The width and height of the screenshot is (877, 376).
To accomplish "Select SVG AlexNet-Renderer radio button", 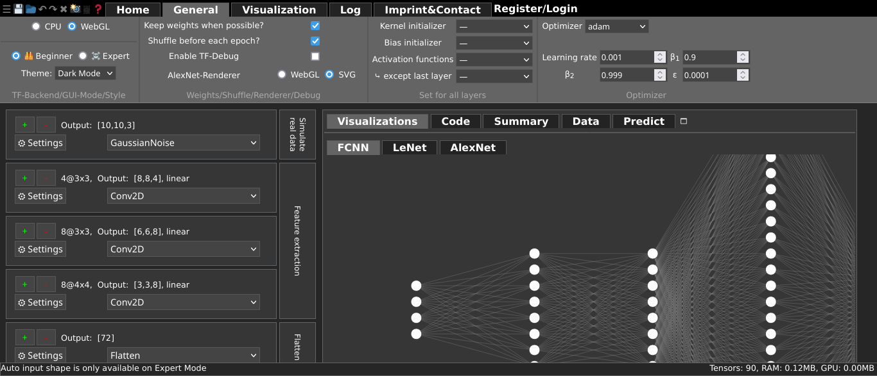I will tap(330, 74).
